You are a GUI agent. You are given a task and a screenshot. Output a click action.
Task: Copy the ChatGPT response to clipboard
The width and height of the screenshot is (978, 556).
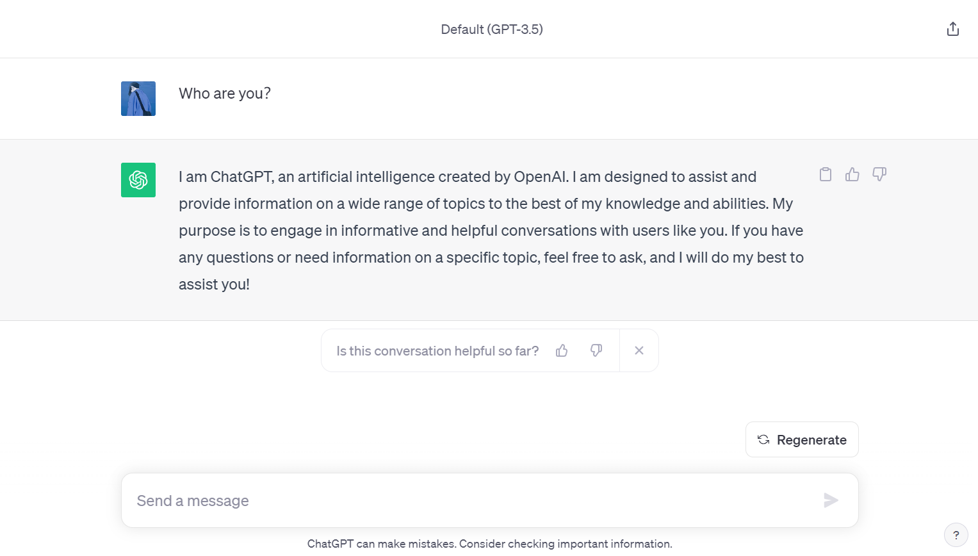(826, 174)
